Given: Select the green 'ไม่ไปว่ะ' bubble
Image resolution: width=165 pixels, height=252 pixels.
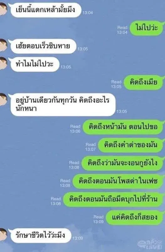Looking at the screenshot, I should [146, 28].
